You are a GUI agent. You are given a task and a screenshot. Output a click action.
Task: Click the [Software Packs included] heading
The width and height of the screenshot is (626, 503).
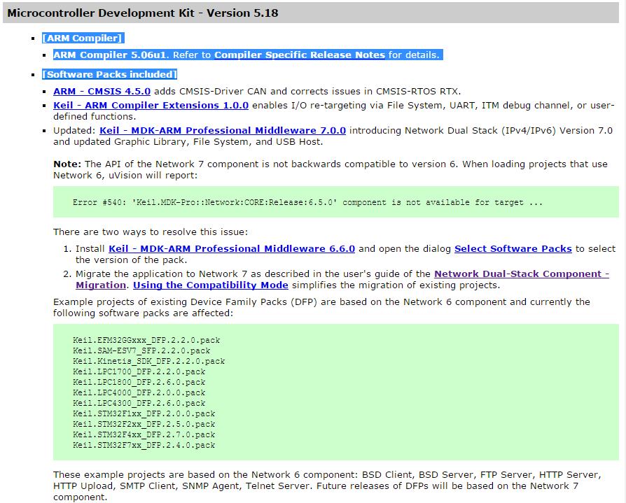[109, 75]
